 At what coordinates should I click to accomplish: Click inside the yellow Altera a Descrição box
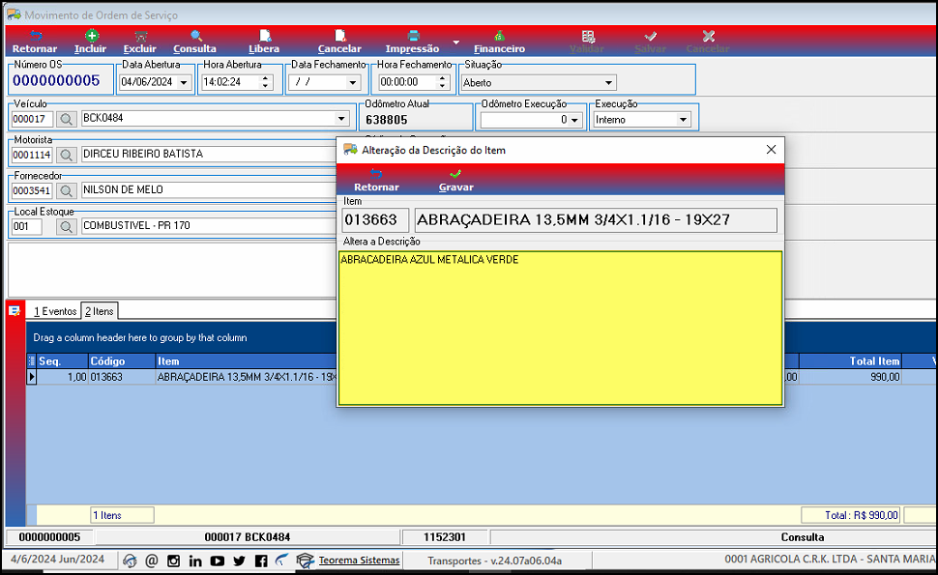click(560, 329)
